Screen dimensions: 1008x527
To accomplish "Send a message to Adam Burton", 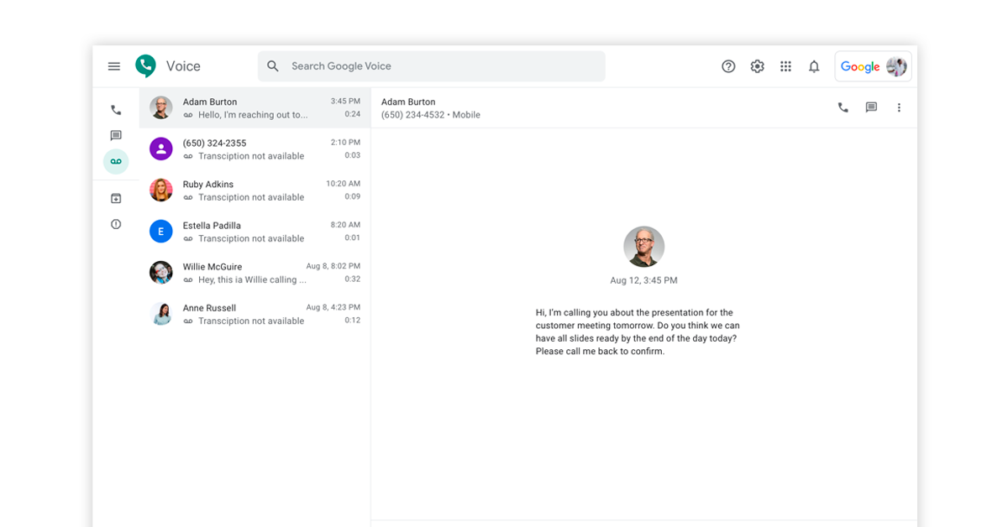I will pyautogui.click(x=871, y=107).
